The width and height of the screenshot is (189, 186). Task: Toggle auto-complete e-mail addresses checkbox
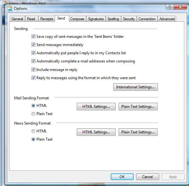33,61
